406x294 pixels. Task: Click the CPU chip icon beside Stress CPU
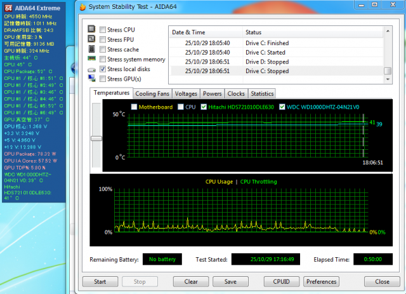coord(91,29)
